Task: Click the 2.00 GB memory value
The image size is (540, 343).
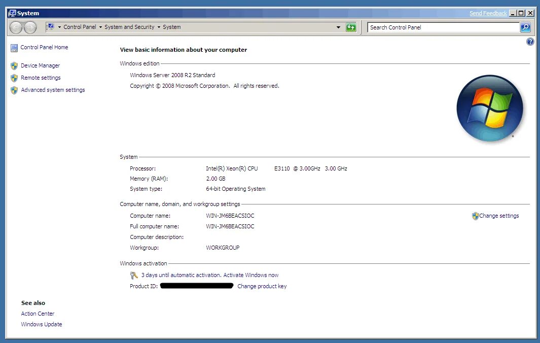Action: [215, 179]
